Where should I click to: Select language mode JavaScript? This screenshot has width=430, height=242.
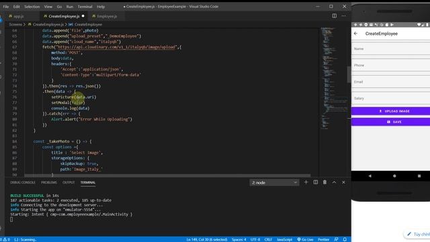[x=284, y=239]
